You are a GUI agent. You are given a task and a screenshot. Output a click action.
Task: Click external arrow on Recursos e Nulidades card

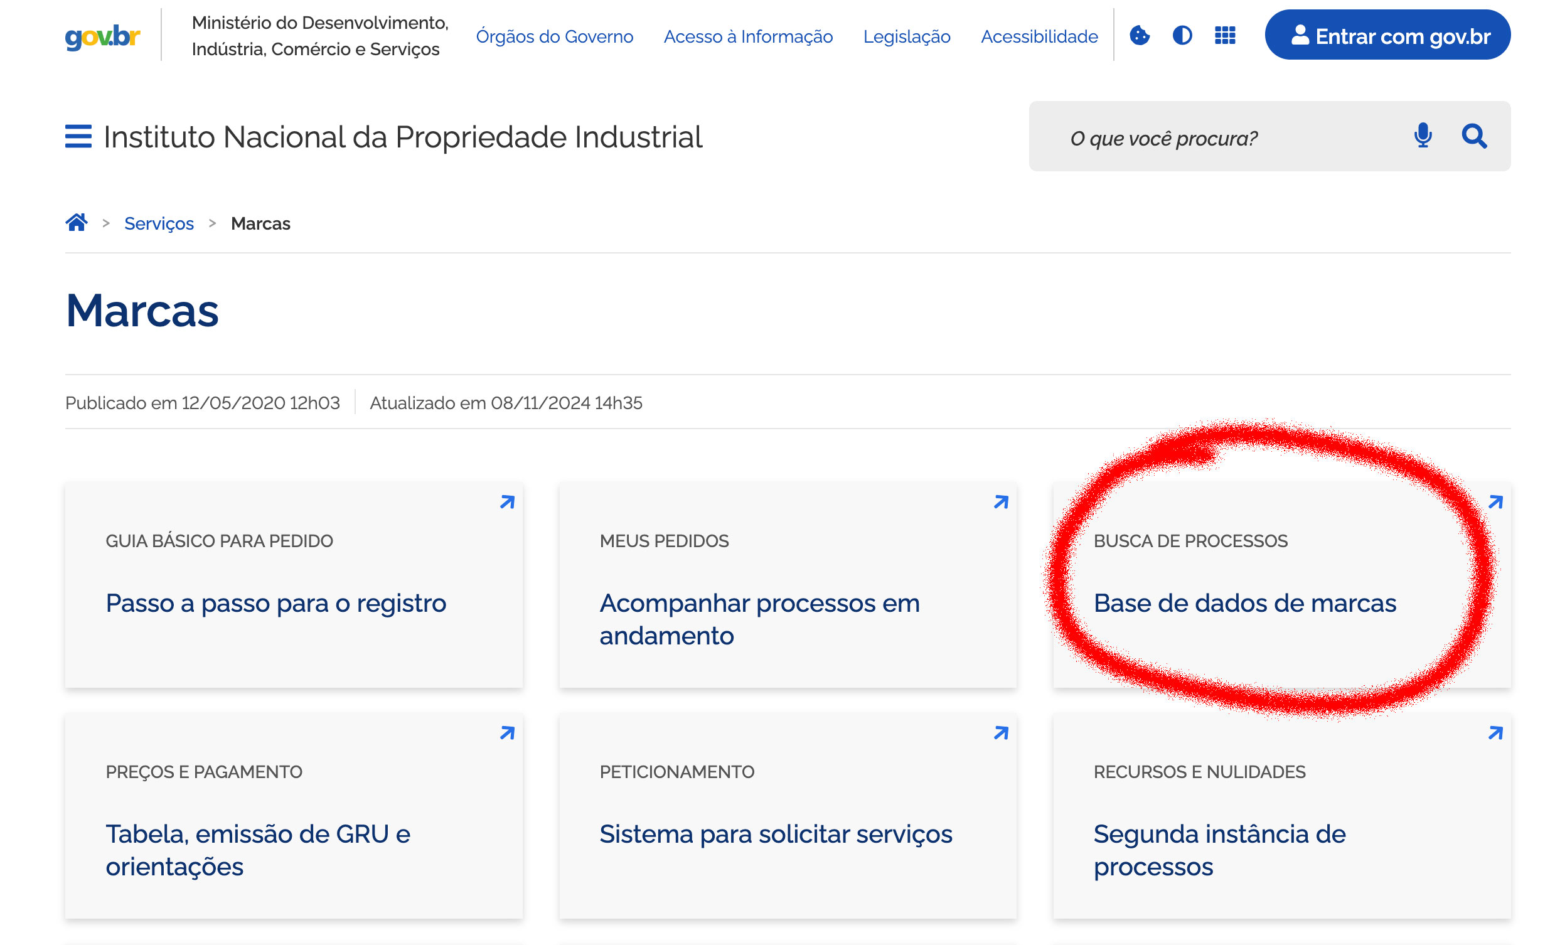1495,733
